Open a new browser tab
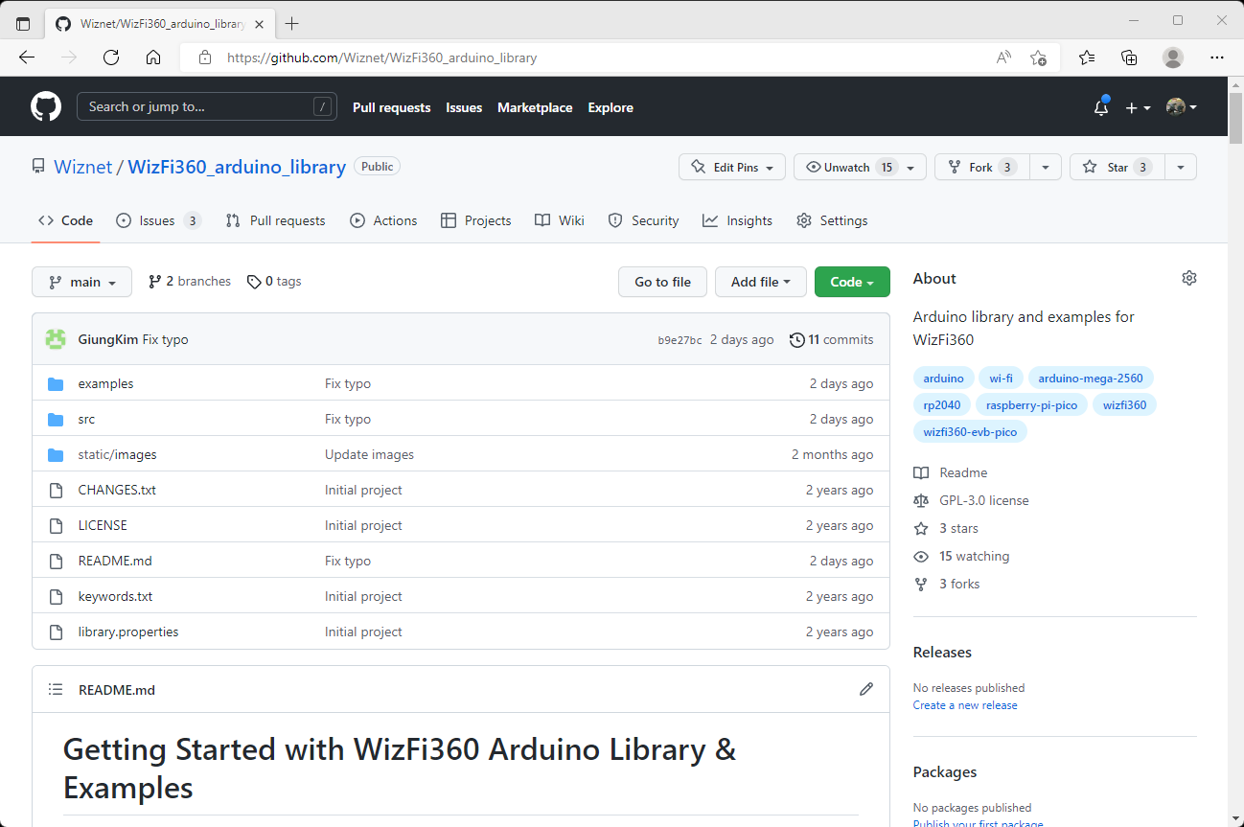Viewport: 1244px width, 827px height. point(292,23)
